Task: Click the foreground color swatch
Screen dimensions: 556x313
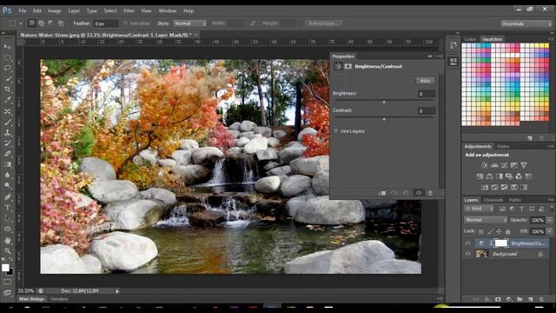Action: click(x=5, y=268)
